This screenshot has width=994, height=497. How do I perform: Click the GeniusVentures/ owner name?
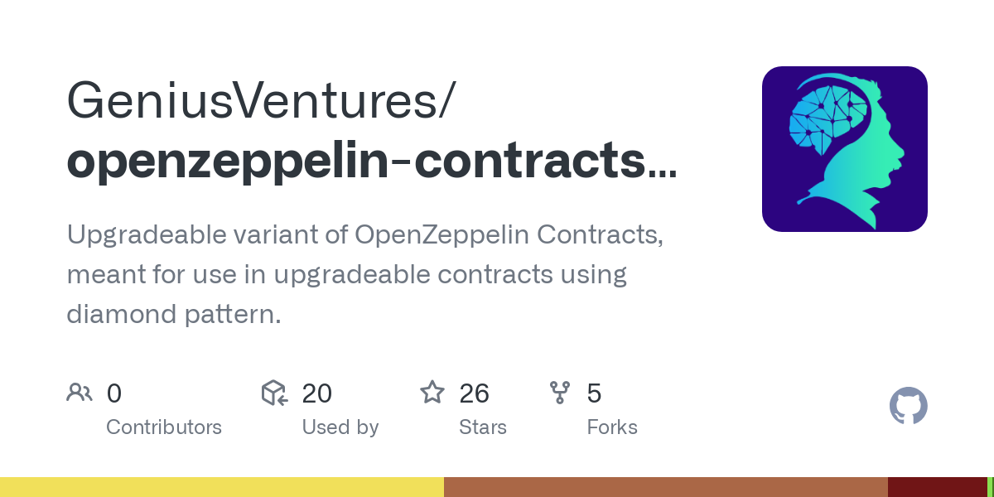pos(260,100)
